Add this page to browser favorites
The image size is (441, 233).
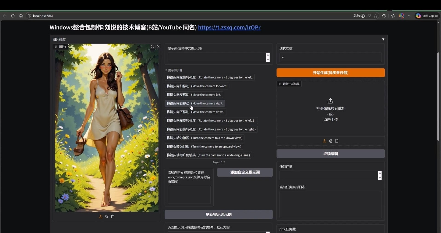tap(375, 16)
